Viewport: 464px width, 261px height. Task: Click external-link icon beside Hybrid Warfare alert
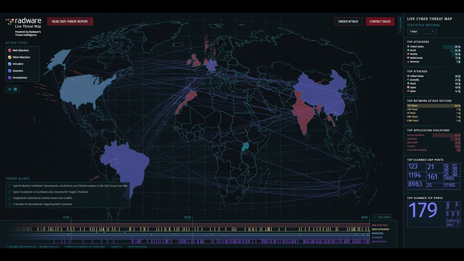tap(9, 186)
